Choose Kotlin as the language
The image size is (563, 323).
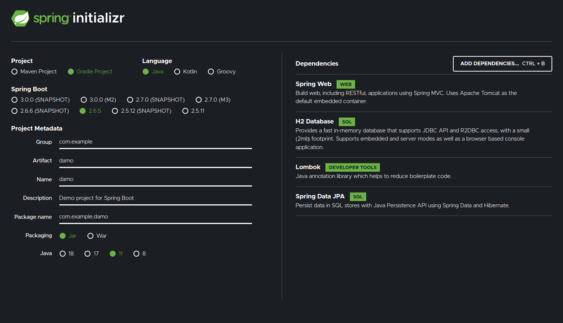tap(186, 72)
